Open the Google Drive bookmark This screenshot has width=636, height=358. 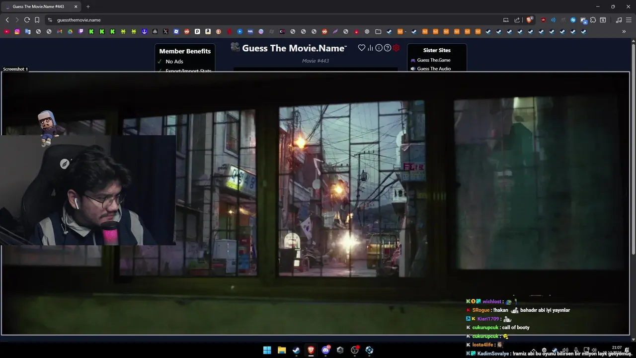[70, 31]
